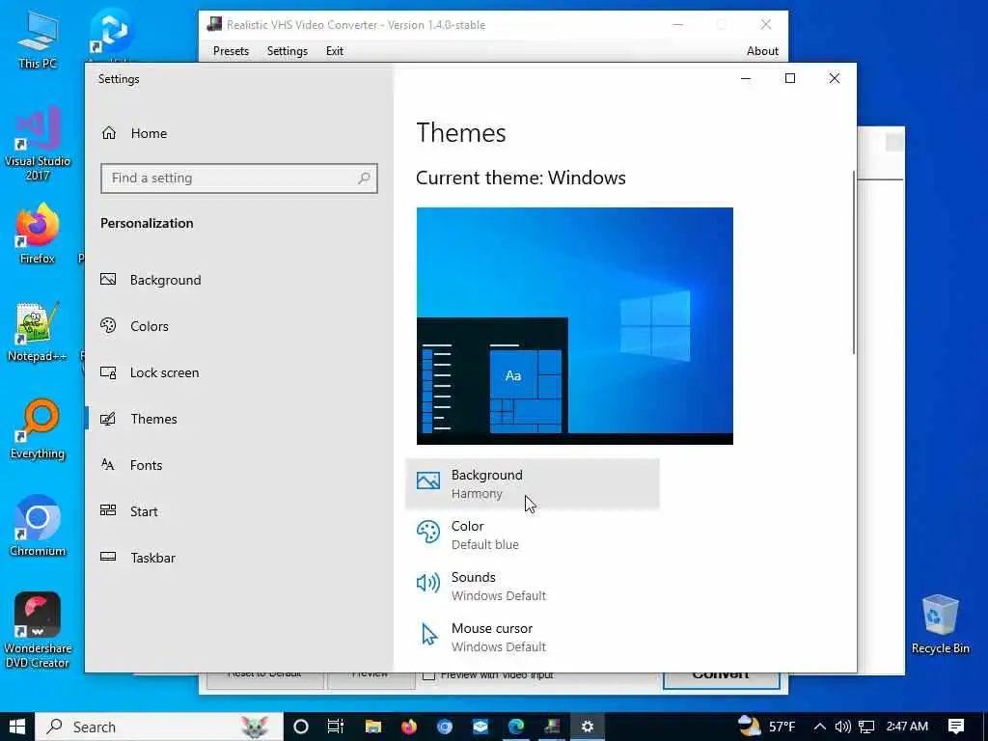
Task: Click the Convert button in VHS Converter
Action: pyautogui.click(x=721, y=680)
